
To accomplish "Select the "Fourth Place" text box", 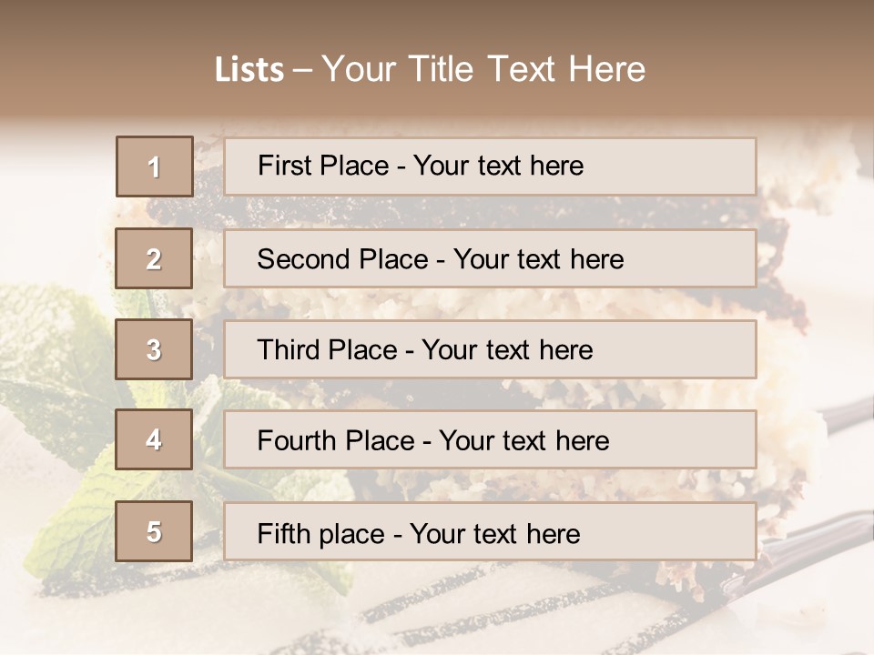I will coord(490,440).
